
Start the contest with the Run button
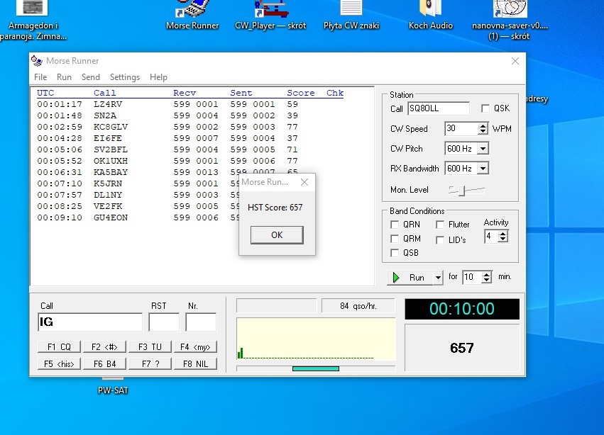tap(411, 277)
